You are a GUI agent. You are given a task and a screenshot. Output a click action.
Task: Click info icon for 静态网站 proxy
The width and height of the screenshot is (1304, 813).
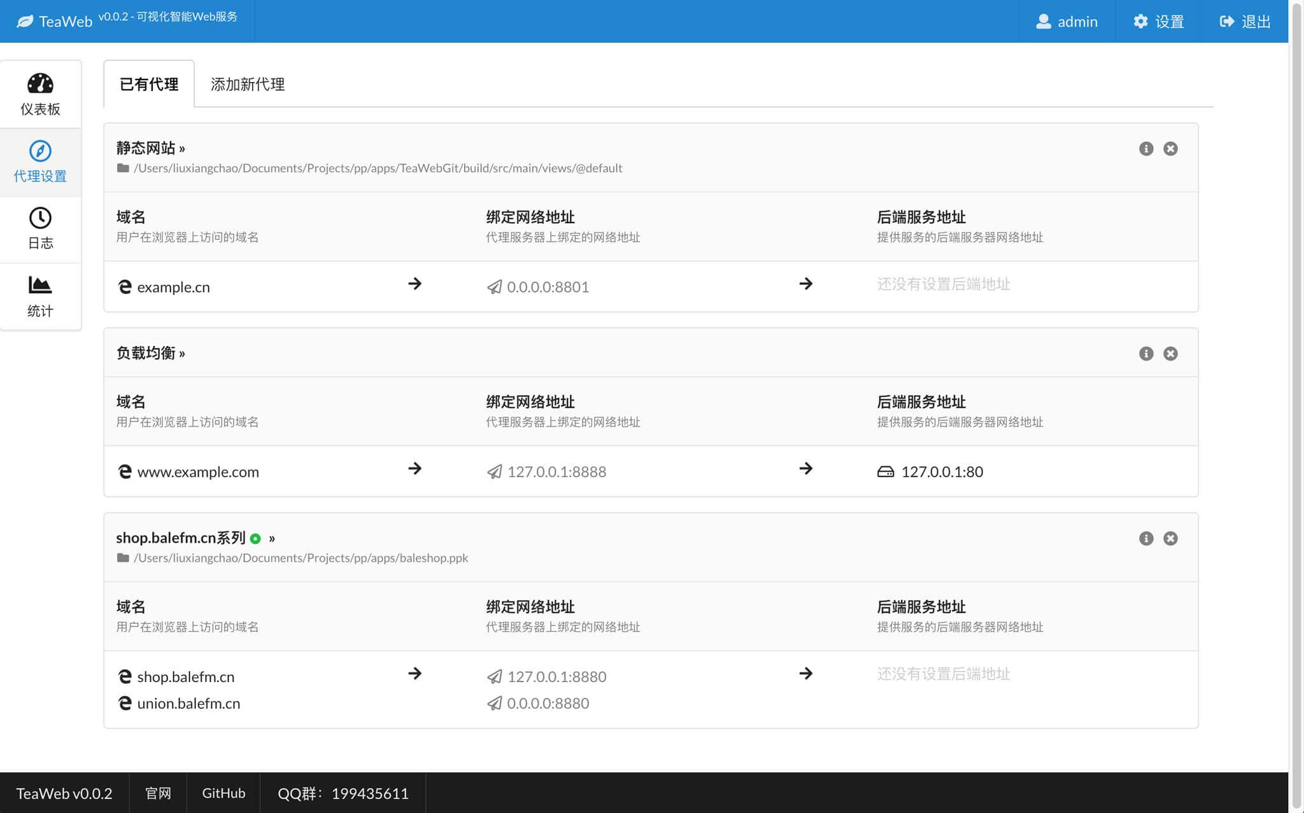click(1146, 149)
